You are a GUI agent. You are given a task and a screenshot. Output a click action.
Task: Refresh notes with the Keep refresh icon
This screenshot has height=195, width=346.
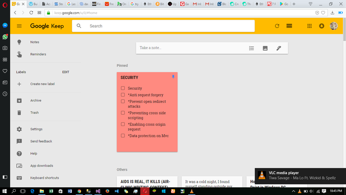point(277,26)
